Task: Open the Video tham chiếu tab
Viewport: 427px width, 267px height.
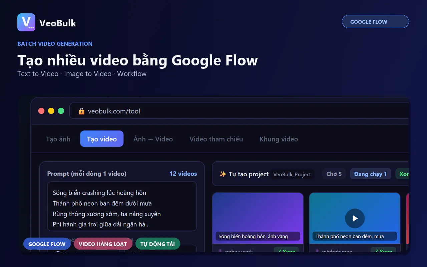Action: coord(216,139)
